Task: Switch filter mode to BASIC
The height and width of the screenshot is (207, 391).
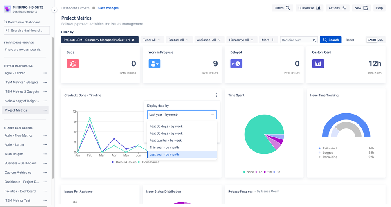Action: tap(371, 40)
